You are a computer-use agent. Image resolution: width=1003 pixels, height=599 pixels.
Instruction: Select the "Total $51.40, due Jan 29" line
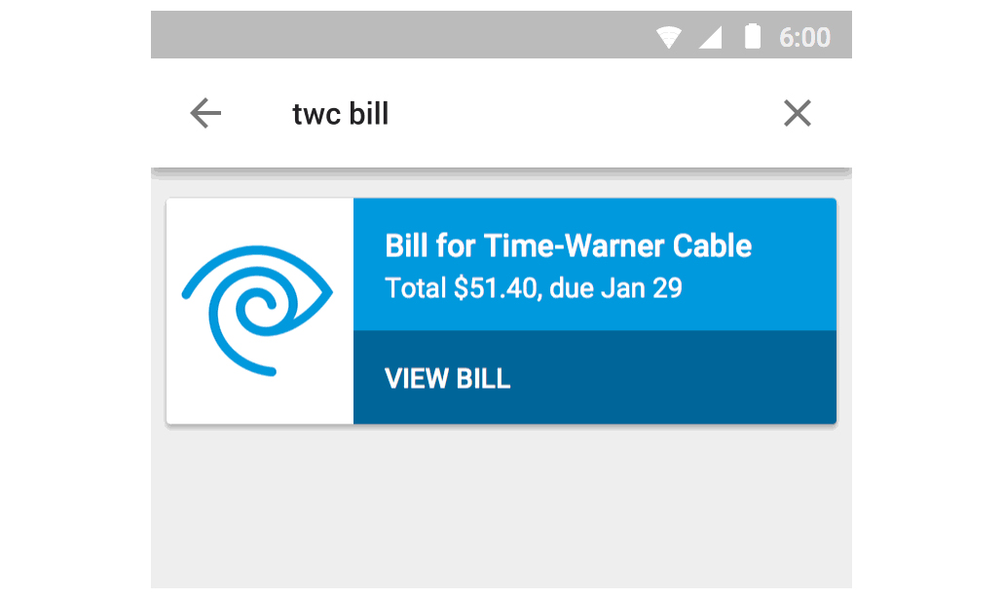point(534,288)
